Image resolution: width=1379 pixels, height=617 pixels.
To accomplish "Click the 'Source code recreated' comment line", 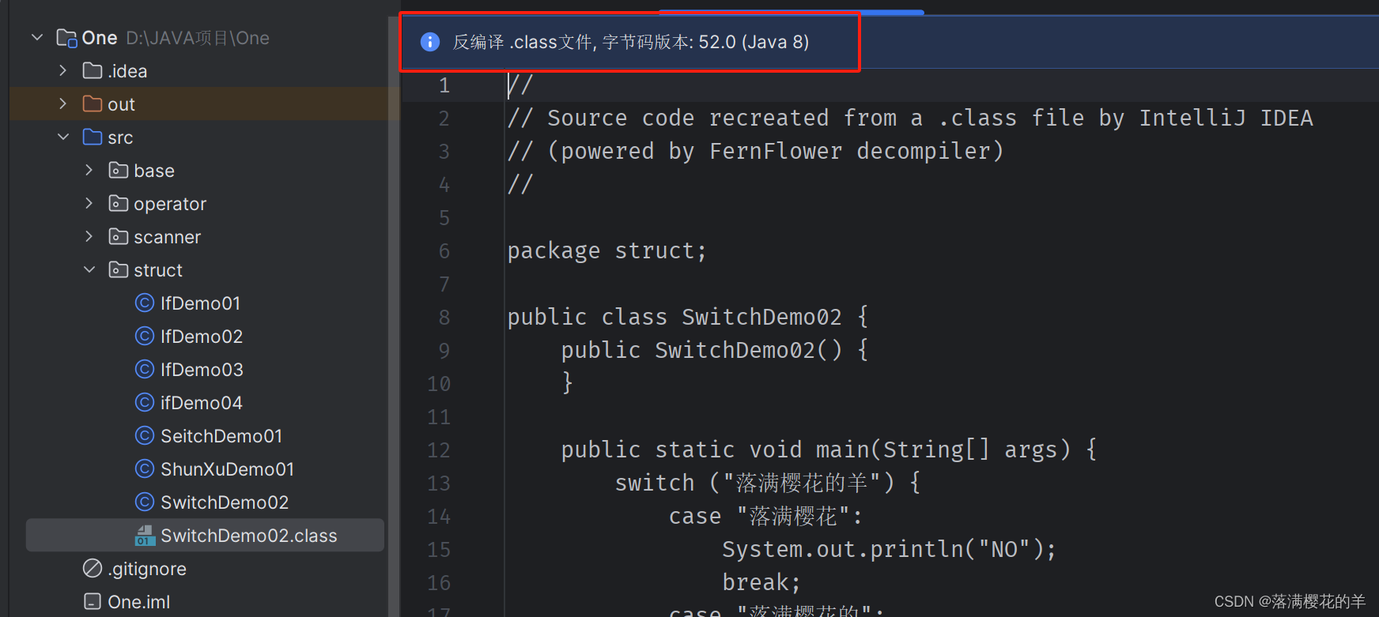I will pyautogui.click(x=910, y=118).
